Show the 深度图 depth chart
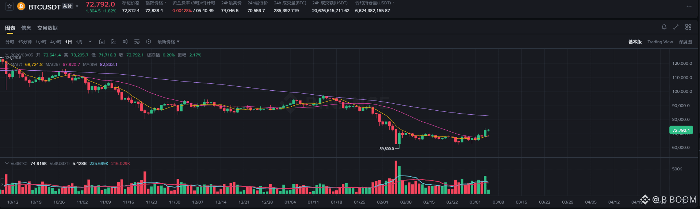The image size is (700, 209). point(685,42)
